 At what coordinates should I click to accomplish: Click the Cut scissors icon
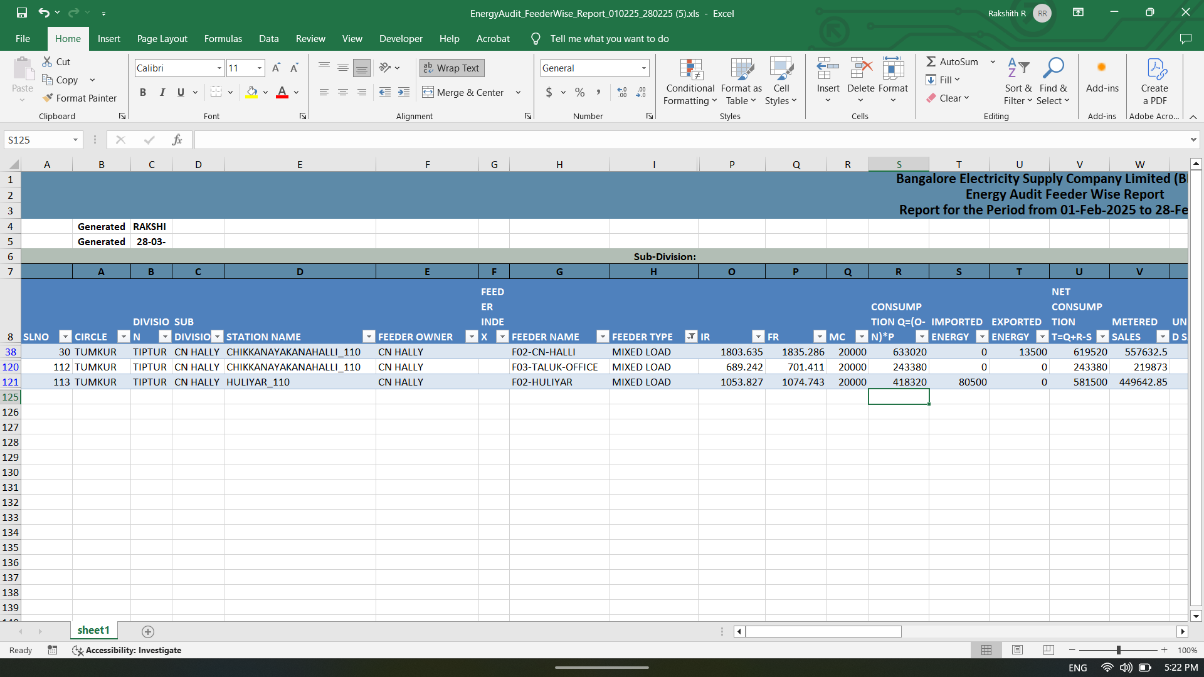(47, 61)
